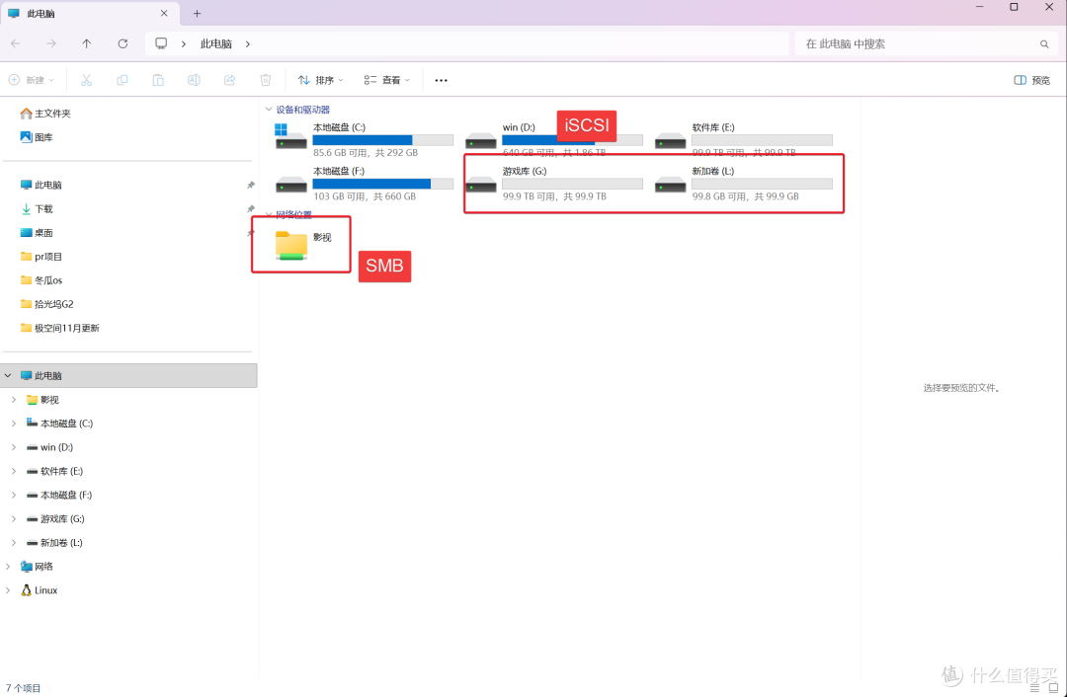Unpin 下载 using its pin icon
This screenshot has width=1067, height=697.
250,208
